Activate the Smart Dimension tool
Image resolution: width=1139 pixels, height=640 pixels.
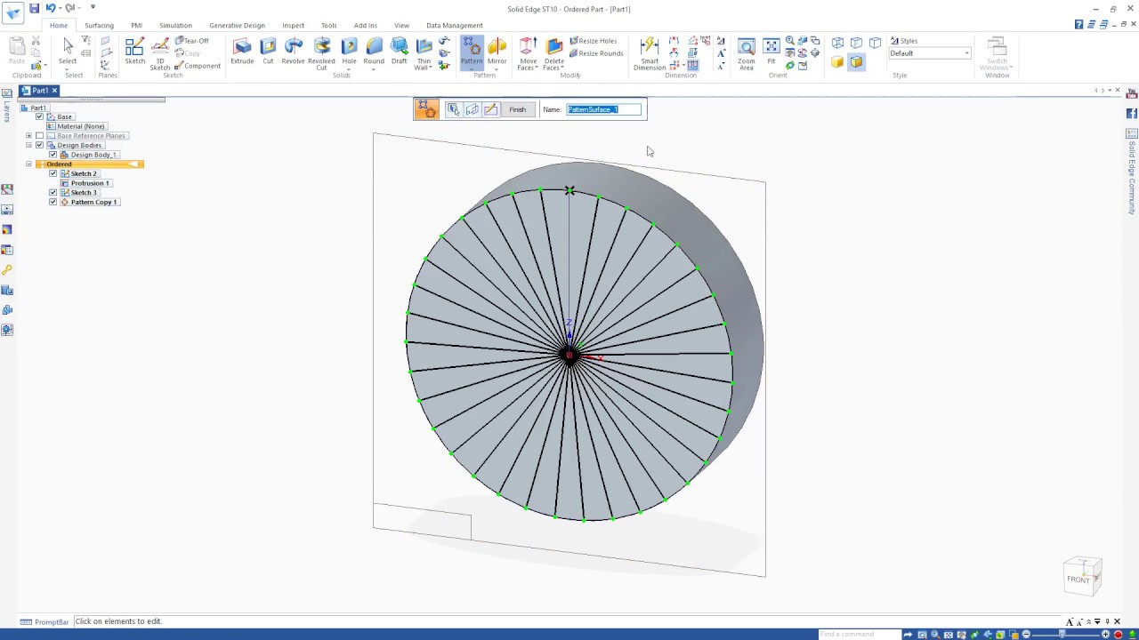[x=650, y=53]
